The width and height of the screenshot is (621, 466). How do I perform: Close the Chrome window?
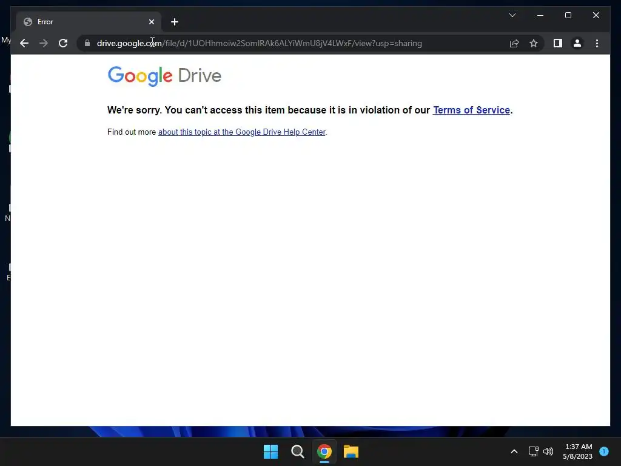pos(596,15)
